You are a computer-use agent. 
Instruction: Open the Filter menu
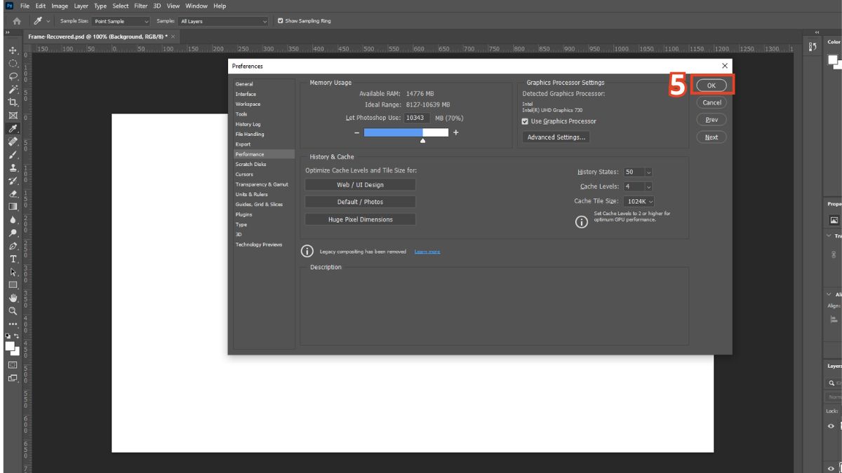click(141, 6)
